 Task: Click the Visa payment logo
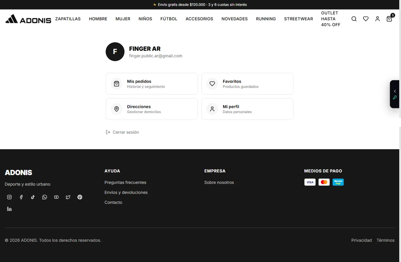point(310,182)
